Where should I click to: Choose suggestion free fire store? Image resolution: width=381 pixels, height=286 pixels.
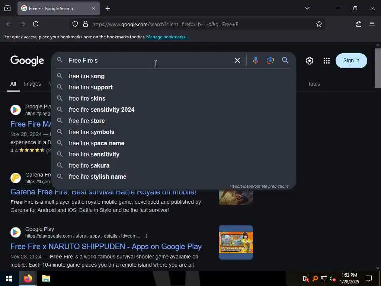pyautogui.click(x=173, y=121)
